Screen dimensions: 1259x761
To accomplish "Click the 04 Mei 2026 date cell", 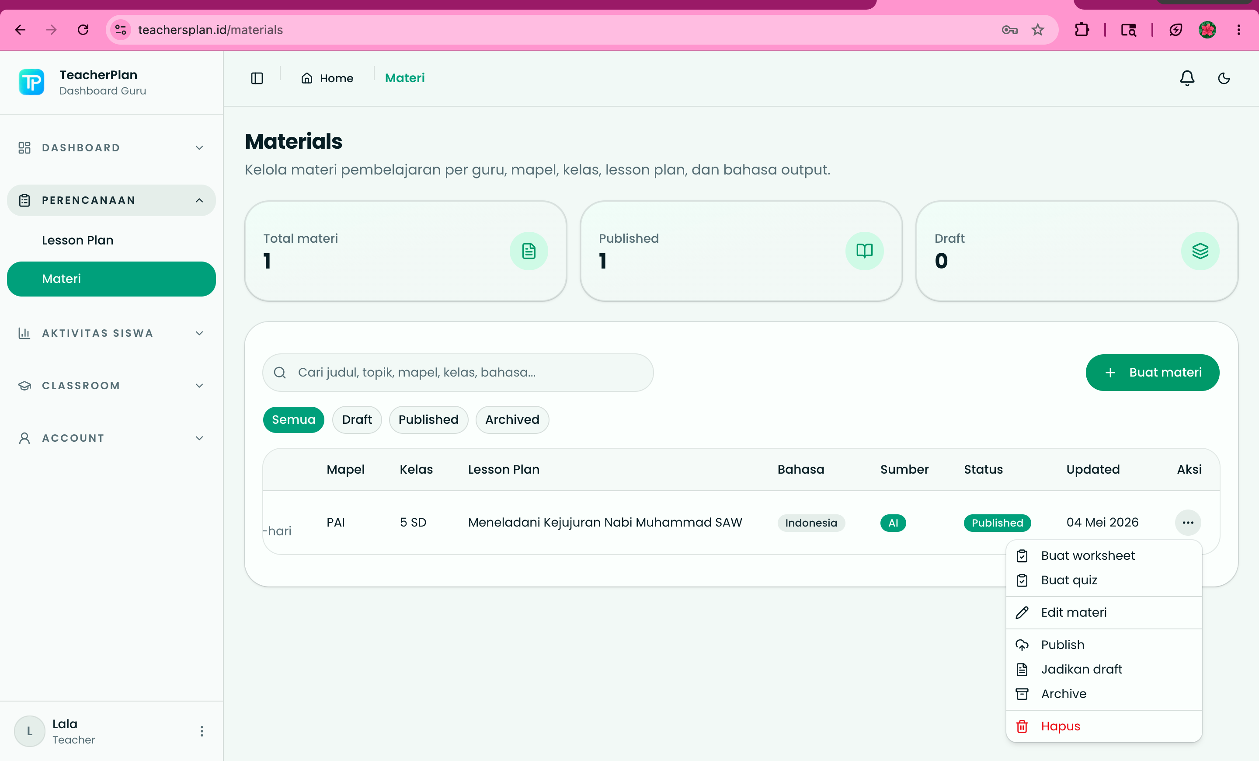I will click(x=1102, y=522).
